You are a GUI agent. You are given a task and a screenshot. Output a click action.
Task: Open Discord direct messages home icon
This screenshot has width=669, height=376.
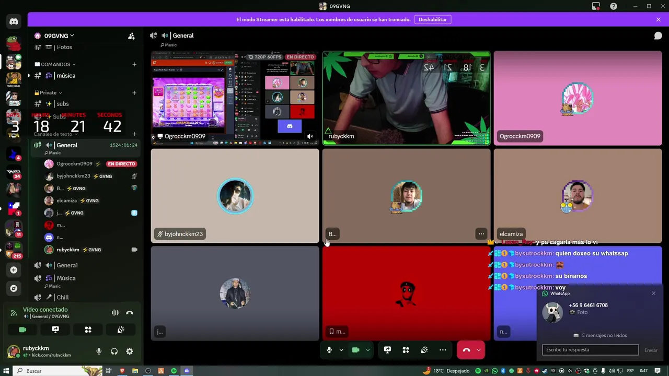click(x=14, y=21)
